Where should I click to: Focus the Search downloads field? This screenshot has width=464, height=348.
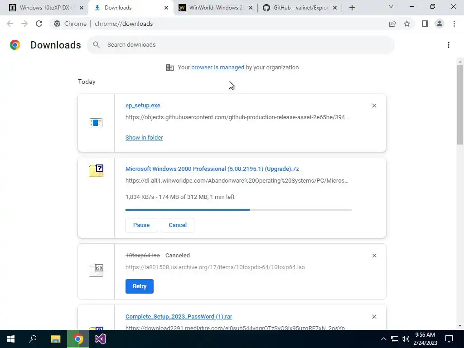pyautogui.click(x=240, y=45)
